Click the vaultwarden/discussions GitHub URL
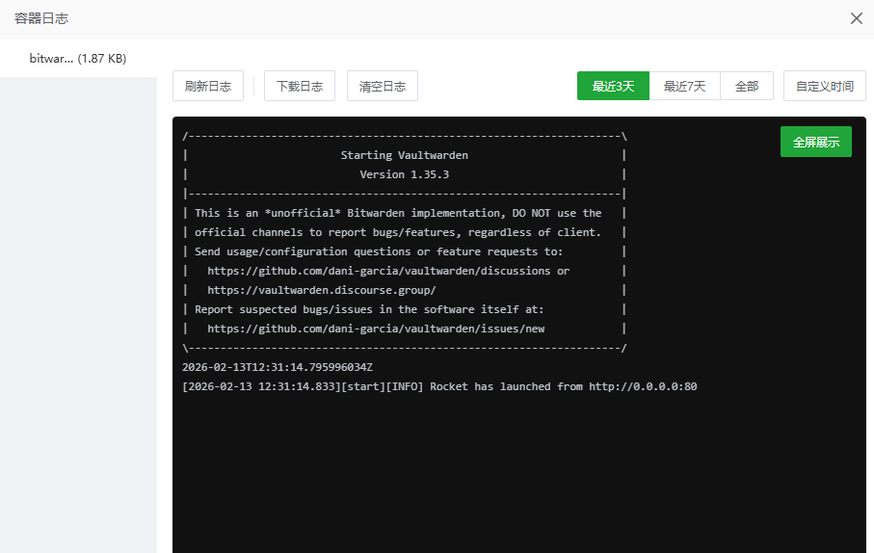The height and width of the screenshot is (553, 874). coord(388,271)
